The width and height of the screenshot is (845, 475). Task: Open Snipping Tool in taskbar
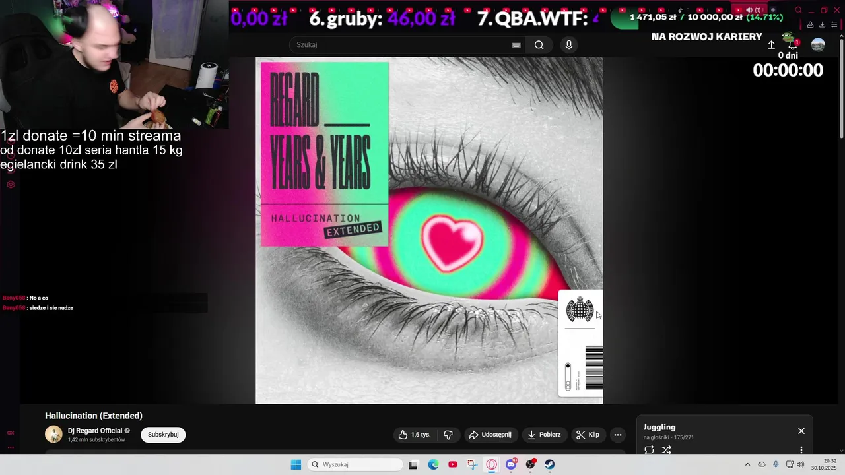(x=472, y=464)
